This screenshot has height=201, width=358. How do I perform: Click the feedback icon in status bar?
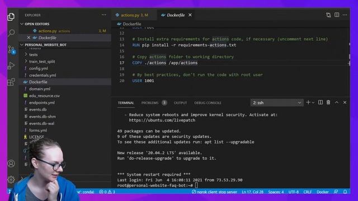pos(336,192)
